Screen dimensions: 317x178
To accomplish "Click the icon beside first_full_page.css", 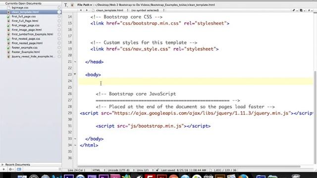I will (8, 16).
